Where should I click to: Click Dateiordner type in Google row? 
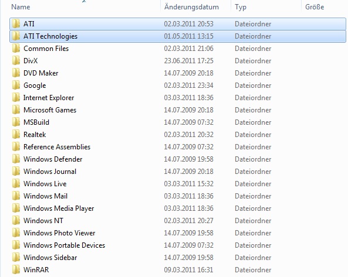tap(253, 86)
